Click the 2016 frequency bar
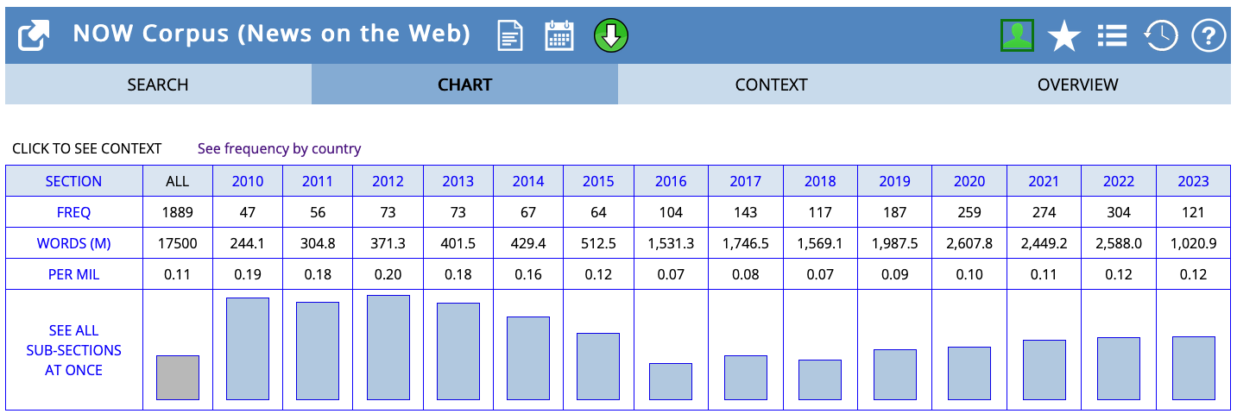This screenshot has width=1237, height=420. [671, 381]
